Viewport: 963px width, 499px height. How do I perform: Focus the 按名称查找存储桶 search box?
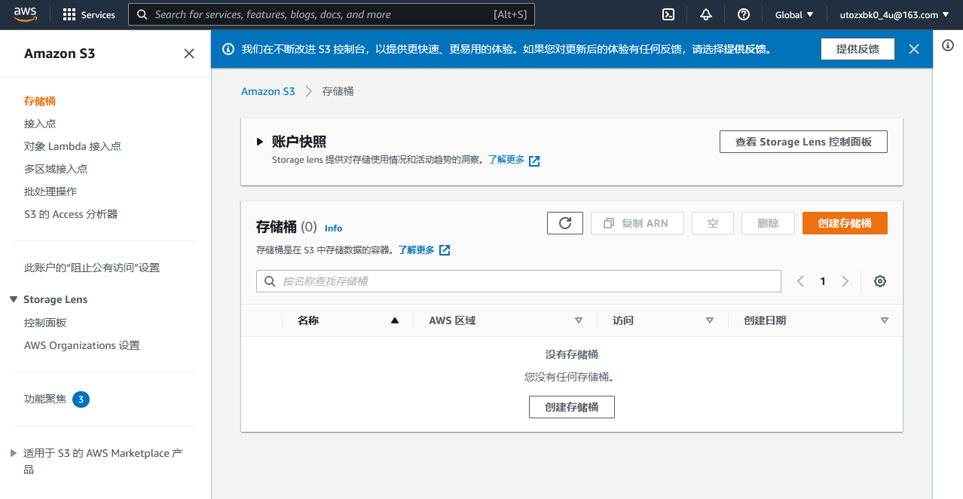(518, 281)
